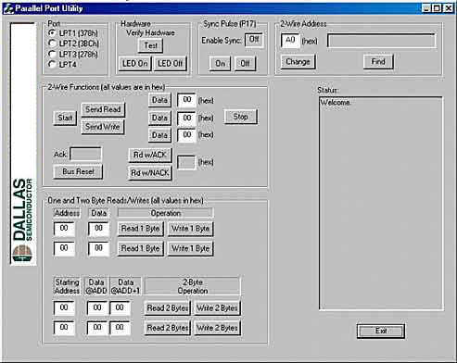Image resolution: width=457 pixels, height=363 pixels.
Task: Disable sync pulse with Off button
Action: [x=245, y=64]
